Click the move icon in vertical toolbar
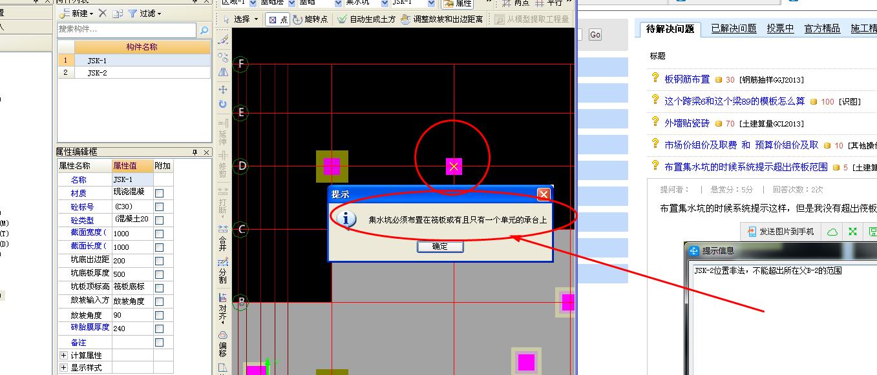This screenshot has width=877, height=375. tap(223, 89)
